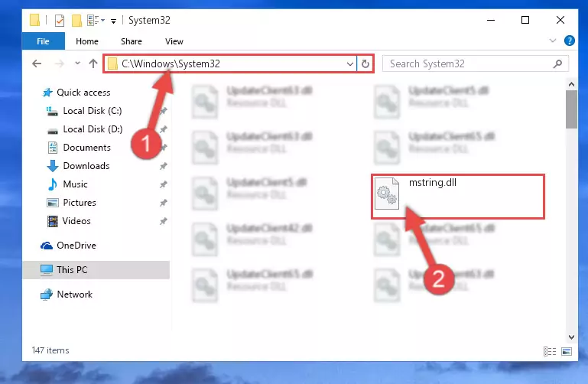Click the New folder icon in title bar

tap(77, 20)
